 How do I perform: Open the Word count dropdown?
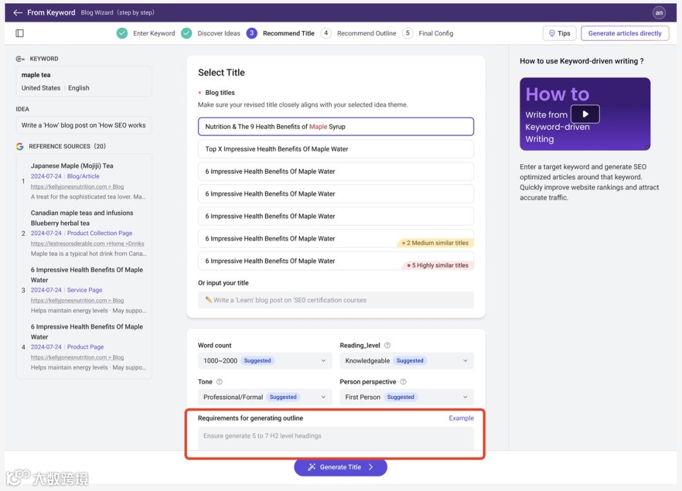click(x=265, y=360)
